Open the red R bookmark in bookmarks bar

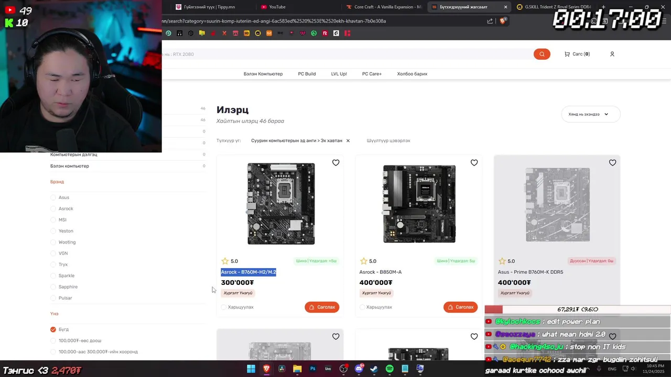(325, 33)
